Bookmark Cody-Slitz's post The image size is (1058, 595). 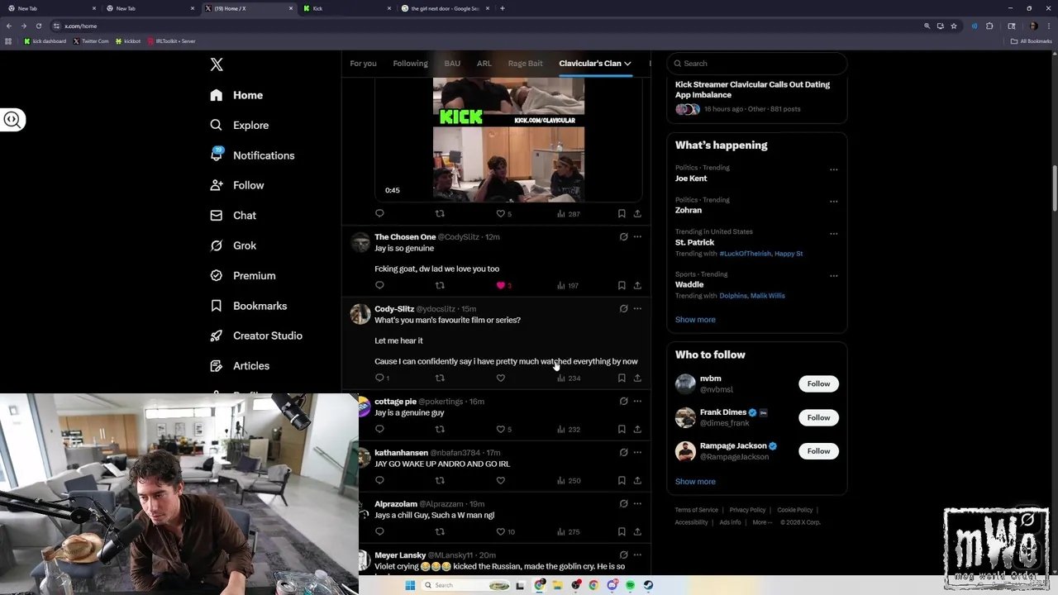[x=622, y=378]
